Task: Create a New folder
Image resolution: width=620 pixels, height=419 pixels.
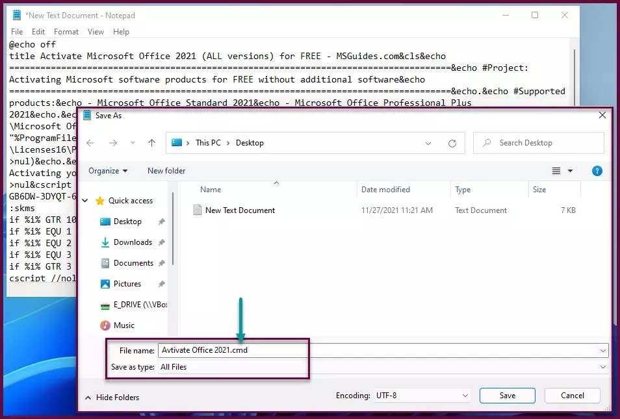Action: (166, 171)
